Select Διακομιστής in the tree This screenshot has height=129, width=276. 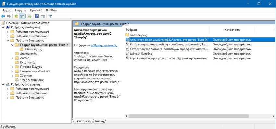28,53
